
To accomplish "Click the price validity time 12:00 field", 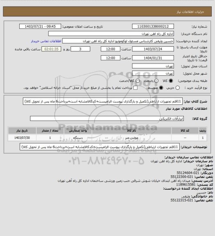I will (110, 58).
